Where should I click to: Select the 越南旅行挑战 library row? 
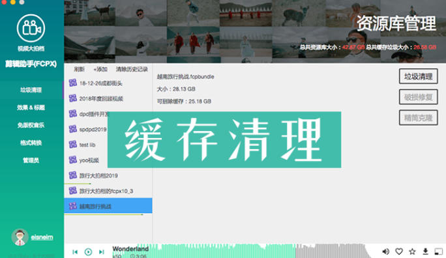point(108,206)
